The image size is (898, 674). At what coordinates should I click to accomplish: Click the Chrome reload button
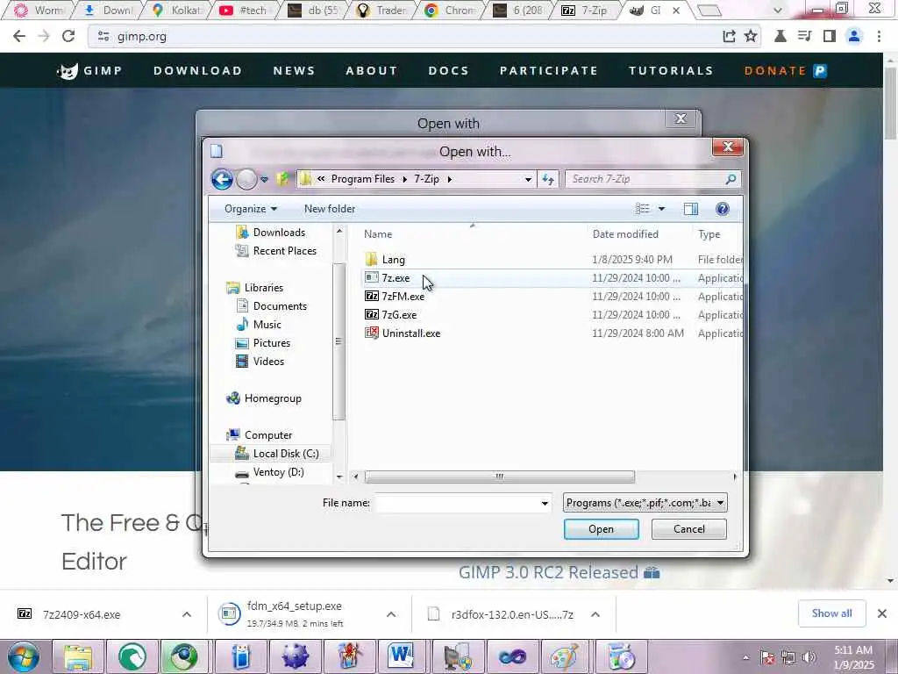(x=68, y=36)
